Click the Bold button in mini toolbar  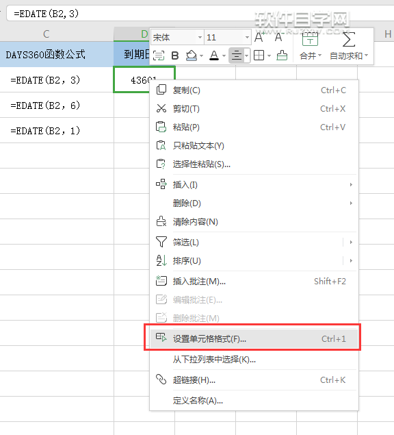pos(175,55)
